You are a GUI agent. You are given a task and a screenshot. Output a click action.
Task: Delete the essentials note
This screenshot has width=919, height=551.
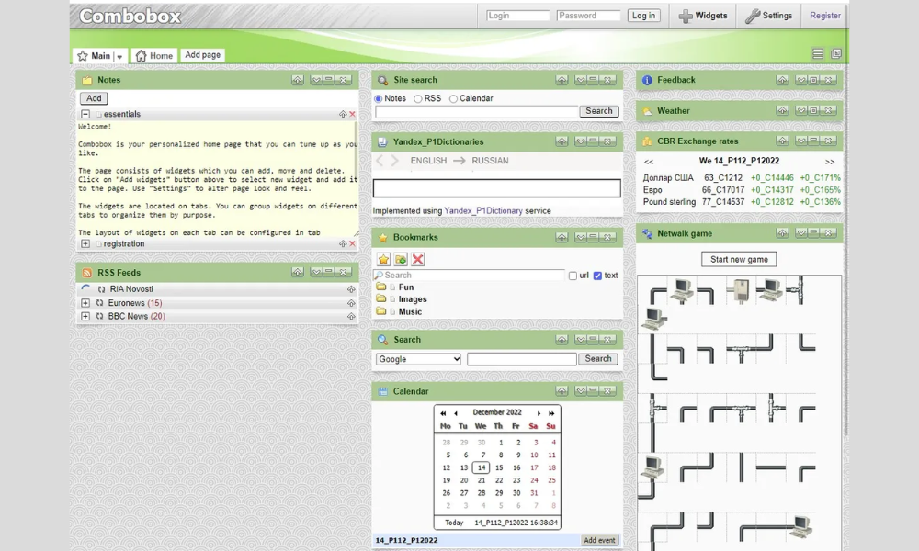(352, 114)
